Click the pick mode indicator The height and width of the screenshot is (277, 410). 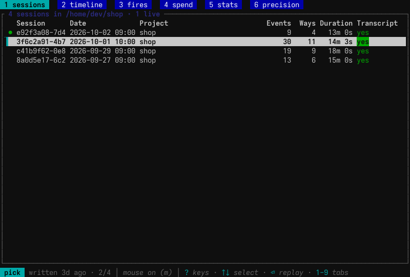coord(12,272)
